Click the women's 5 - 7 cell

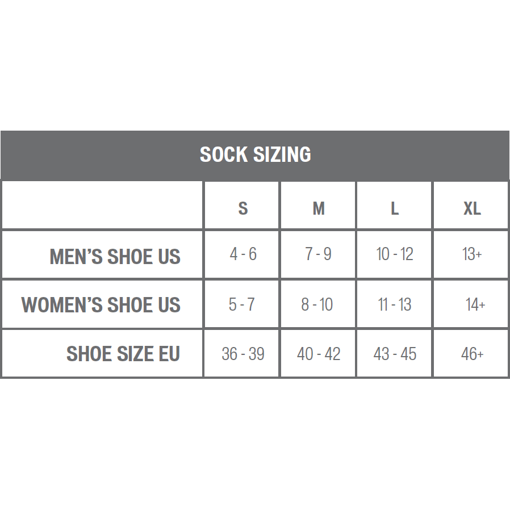[x=241, y=304]
